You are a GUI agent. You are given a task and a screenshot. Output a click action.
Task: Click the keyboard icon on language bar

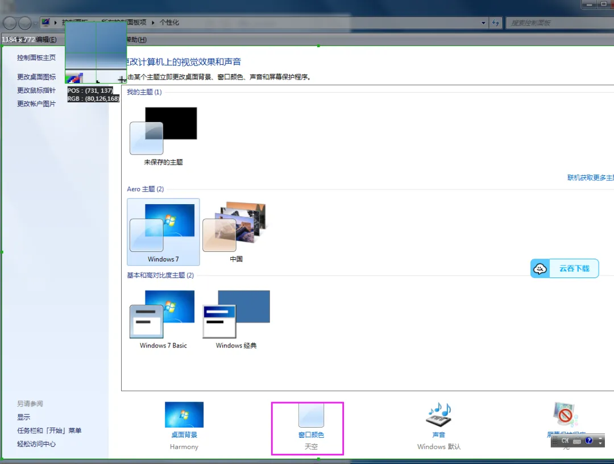(577, 441)
